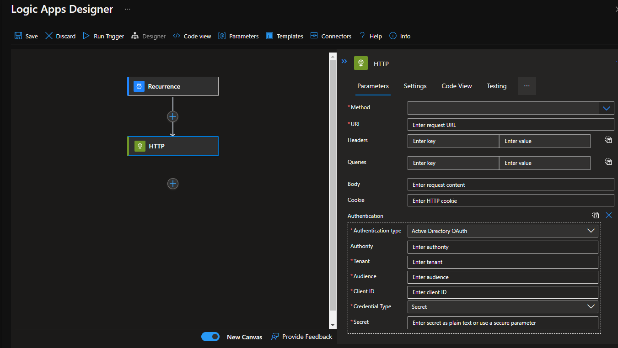
Task: Click the Info circle icon
Action: click(392, 36)
